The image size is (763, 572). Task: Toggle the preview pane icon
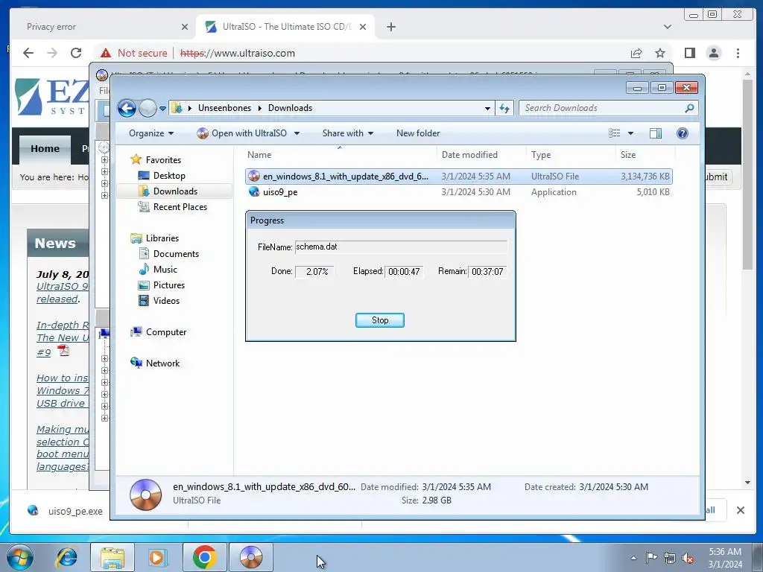click(x=656, y=133)
